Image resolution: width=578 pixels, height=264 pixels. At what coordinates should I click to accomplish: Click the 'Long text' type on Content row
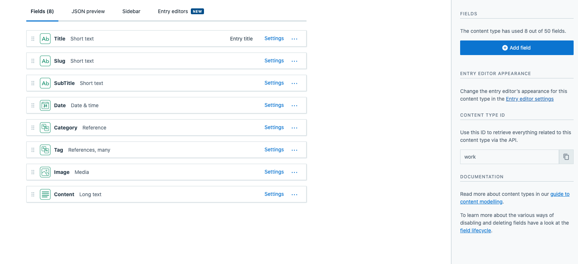(x=90, y=194)
